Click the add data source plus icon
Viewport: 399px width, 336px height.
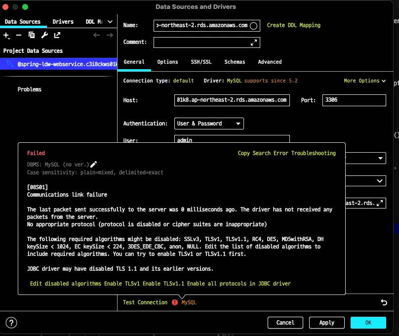6,35
